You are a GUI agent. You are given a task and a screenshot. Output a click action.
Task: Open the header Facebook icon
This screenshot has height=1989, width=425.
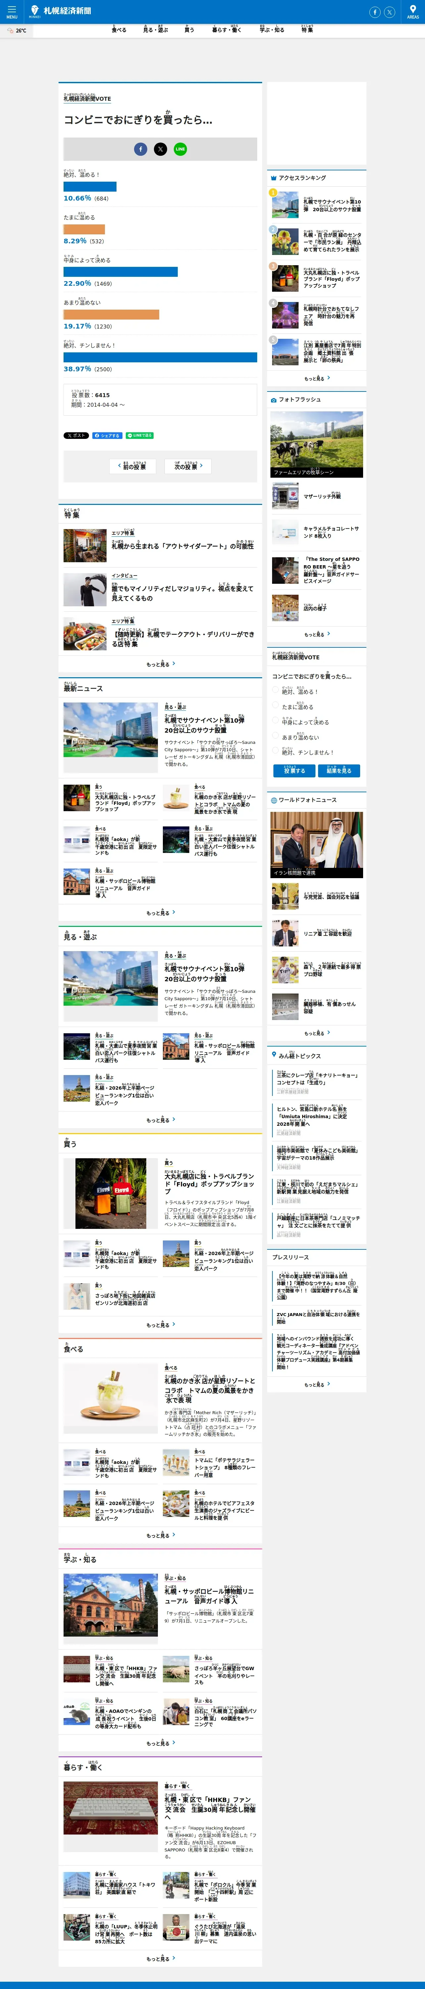[x=375, y=12]
